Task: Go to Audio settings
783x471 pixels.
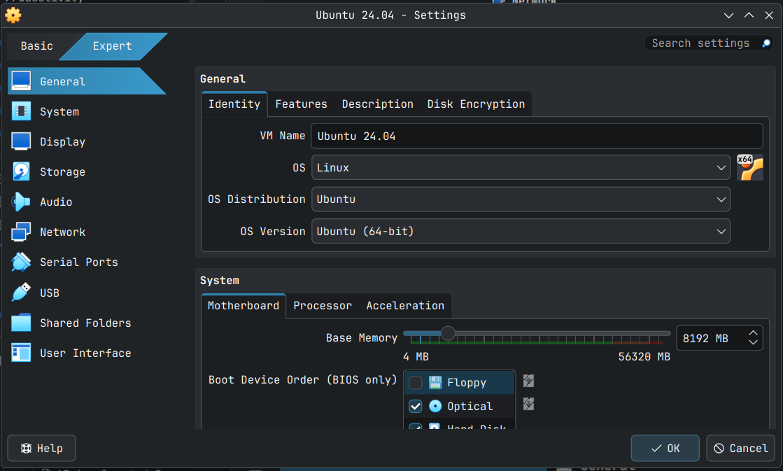Action: tap(56, 202)
